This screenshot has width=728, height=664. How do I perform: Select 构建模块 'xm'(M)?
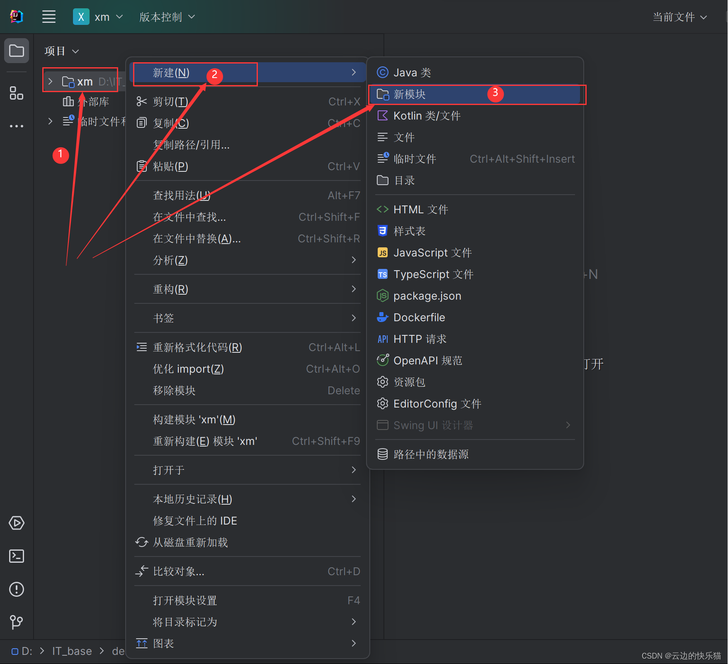coord(248,419)
